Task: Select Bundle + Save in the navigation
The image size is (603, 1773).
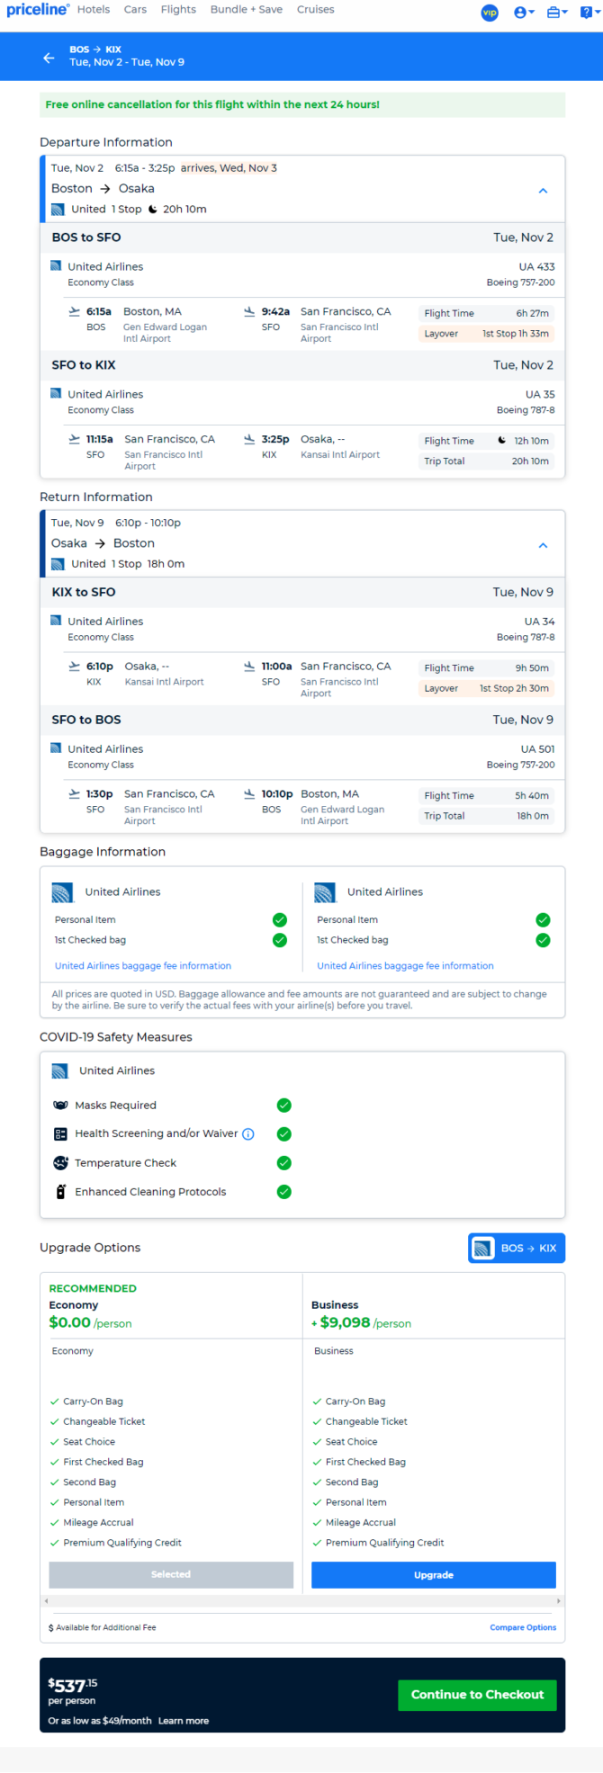Action: 246,10
